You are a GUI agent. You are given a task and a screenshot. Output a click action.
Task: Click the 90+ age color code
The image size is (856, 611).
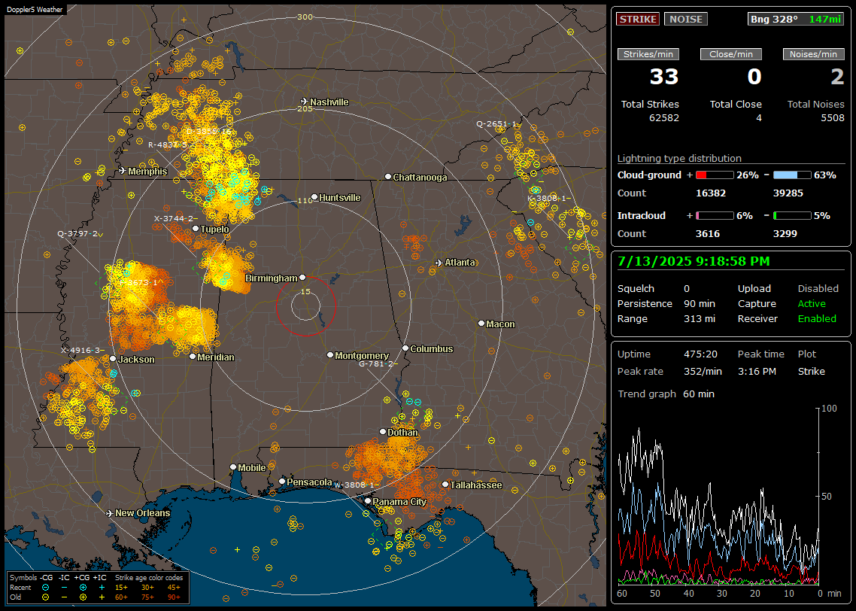(174, 597)
